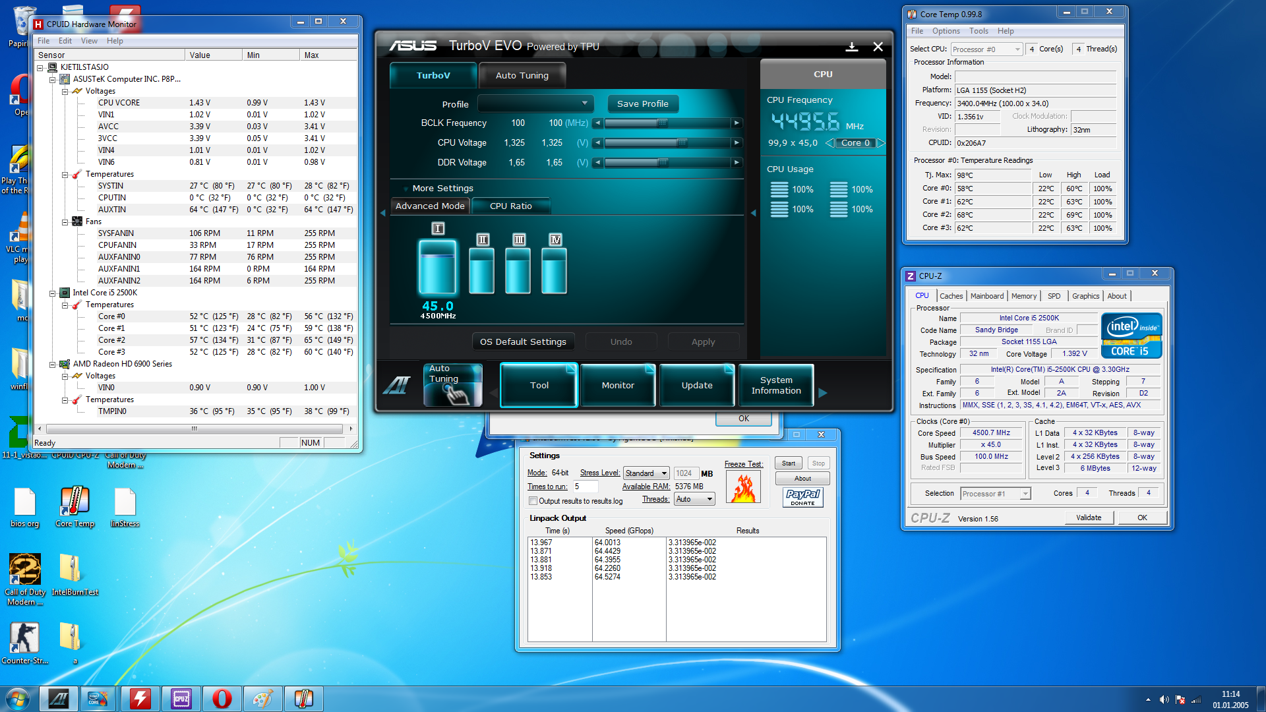This screenshot has width=1266, height=712.
Task: Open Counter-Strike desktop shortcut
Action: point(25,643)
